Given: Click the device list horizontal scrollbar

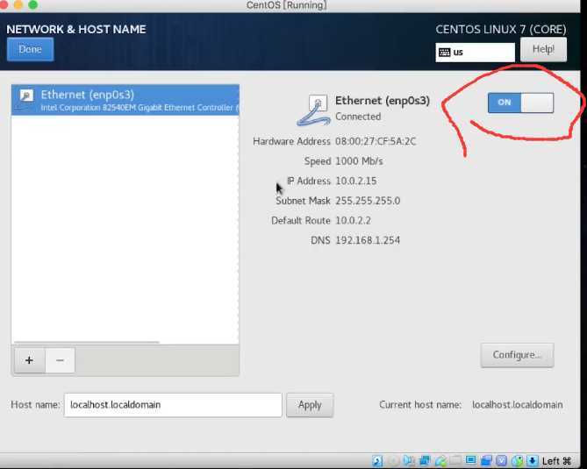Looking at the screenshot, I should point(87,342).
